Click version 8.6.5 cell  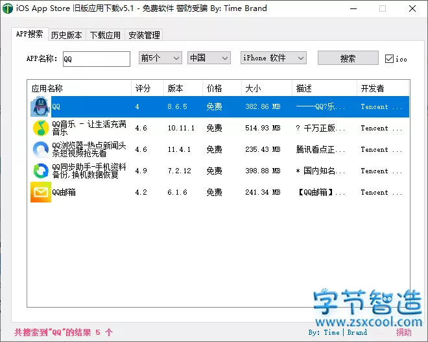point(177,106)
